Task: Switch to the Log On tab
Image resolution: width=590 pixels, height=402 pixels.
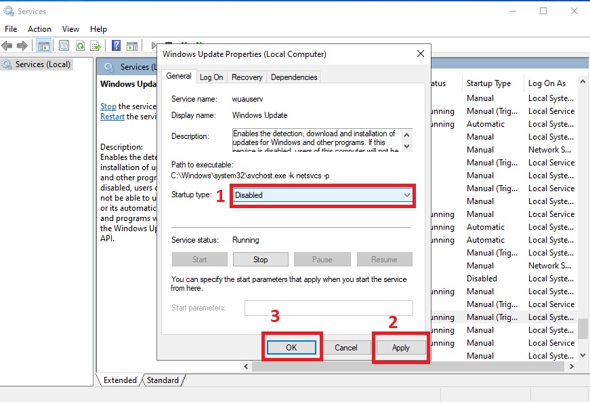Action: click(211, 77)
